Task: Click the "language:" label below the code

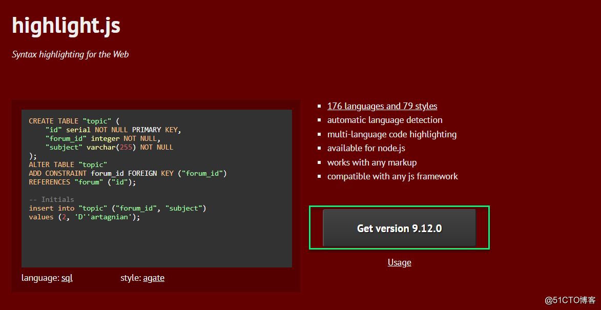Action: (x=40, y=278)
